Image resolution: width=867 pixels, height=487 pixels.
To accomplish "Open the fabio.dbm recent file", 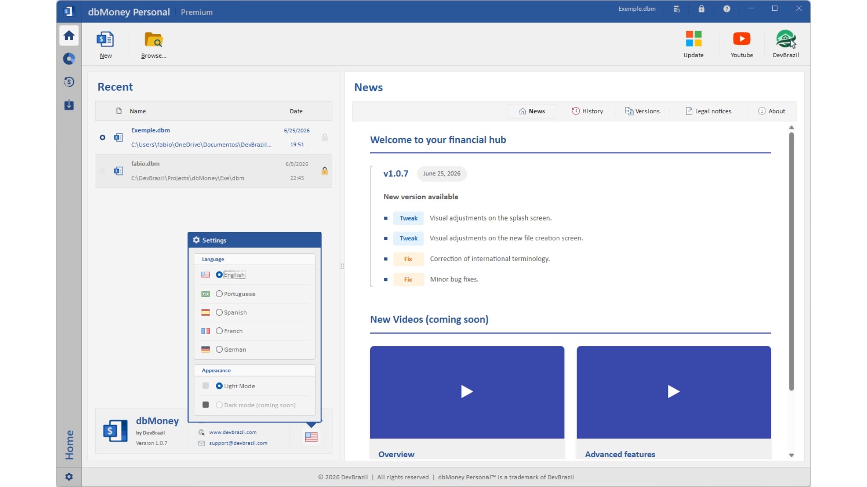I will [x=214, y=171].
